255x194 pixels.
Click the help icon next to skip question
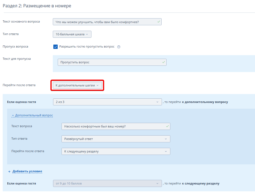(x=119, y=47)
